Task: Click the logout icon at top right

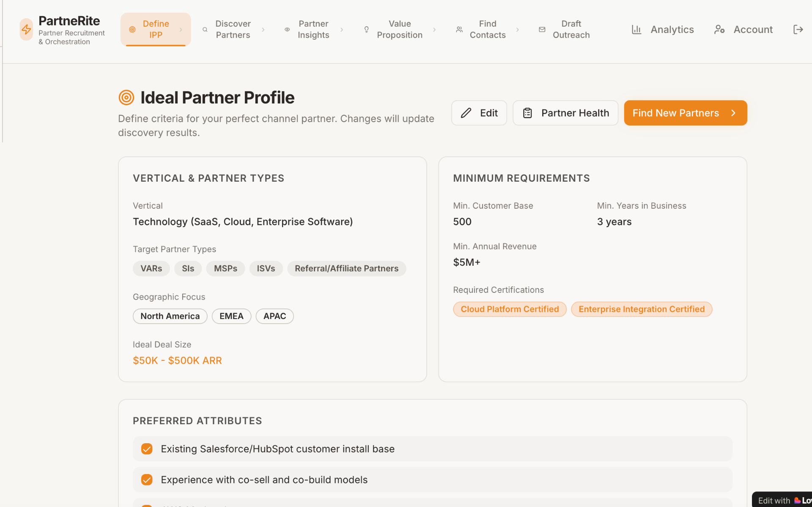Action: click(798, 30)
